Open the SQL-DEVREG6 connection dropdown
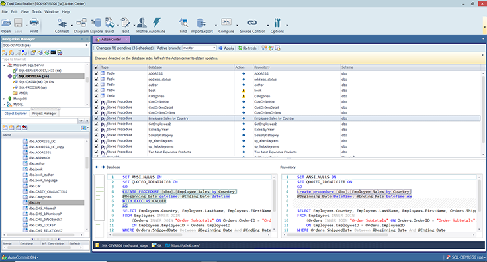The image size is (487, 262). click(x=46, y=45)
